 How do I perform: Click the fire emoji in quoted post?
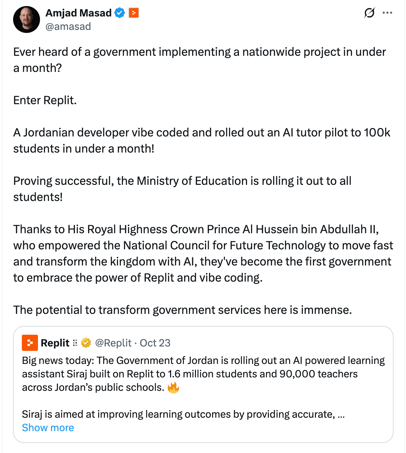point(173,387)
